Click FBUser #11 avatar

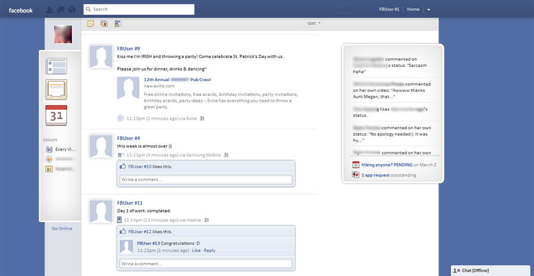[101, 211]
